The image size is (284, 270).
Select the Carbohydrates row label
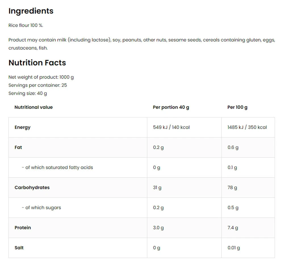32,187
